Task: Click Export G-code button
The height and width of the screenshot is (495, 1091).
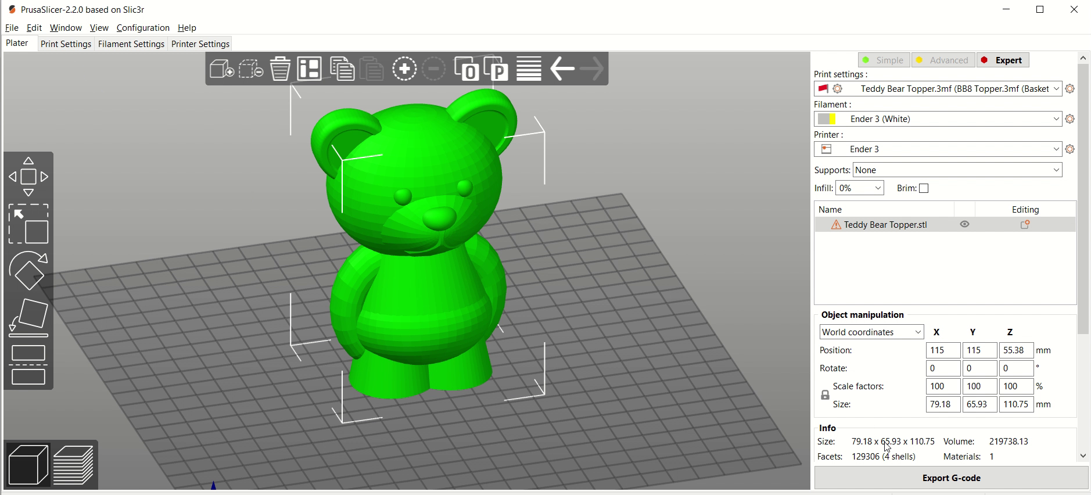Action: tap(951, 478)
